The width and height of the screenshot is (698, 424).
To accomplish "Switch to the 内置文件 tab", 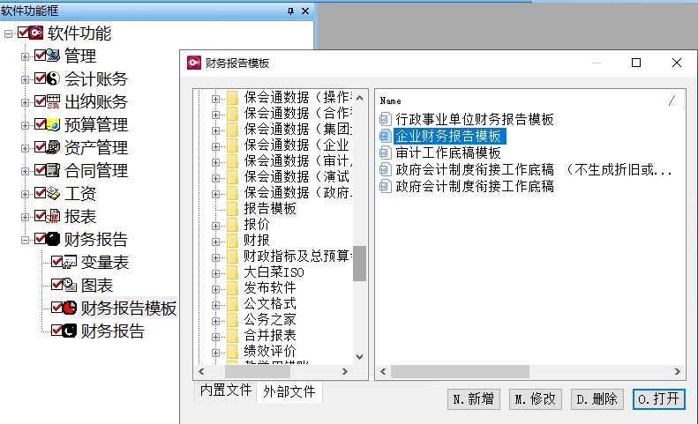I will point(225,391).
